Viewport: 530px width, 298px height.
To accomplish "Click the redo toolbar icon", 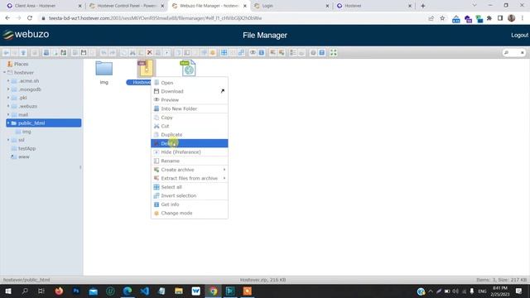I will [x=113, y=53].
